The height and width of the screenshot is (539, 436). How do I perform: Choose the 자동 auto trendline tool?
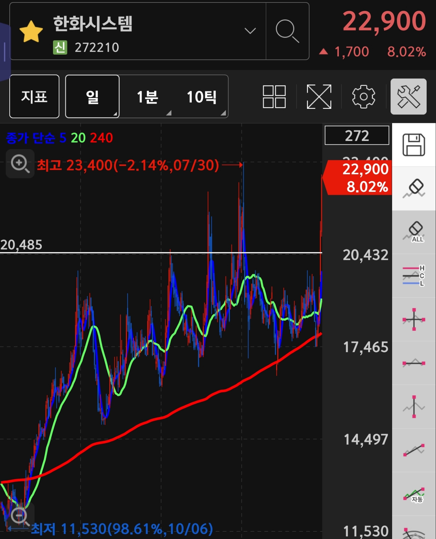click(414, 494)
